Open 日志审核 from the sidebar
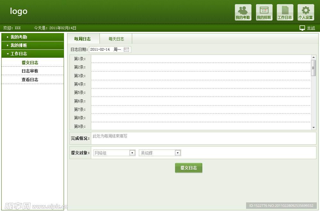 tap(30, 71)
